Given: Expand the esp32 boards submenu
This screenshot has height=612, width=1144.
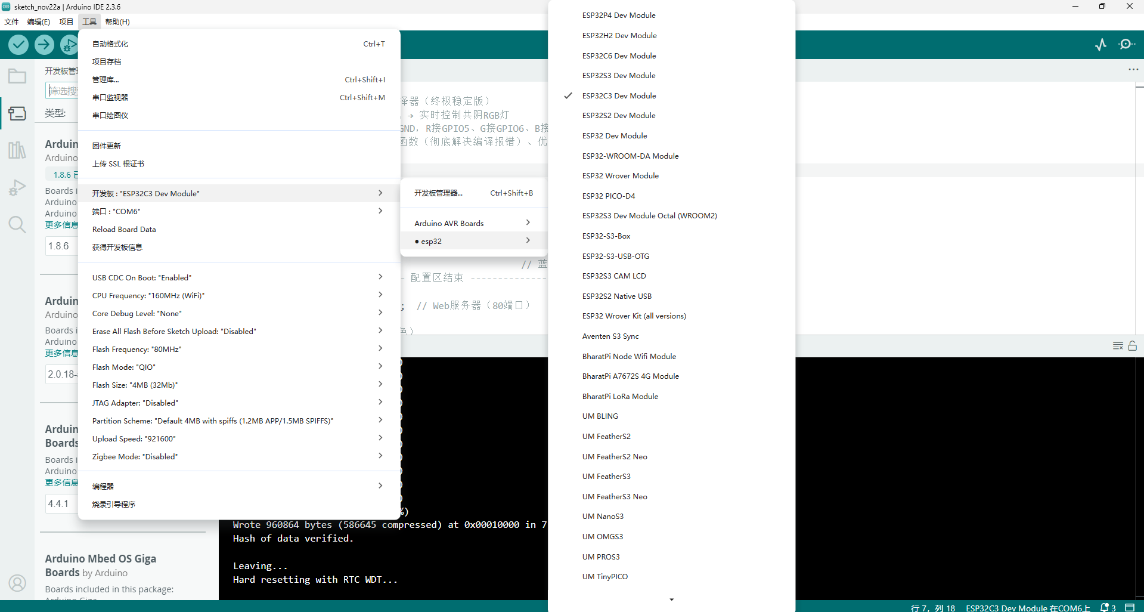Looking at the screenshot, I should 474,241.
